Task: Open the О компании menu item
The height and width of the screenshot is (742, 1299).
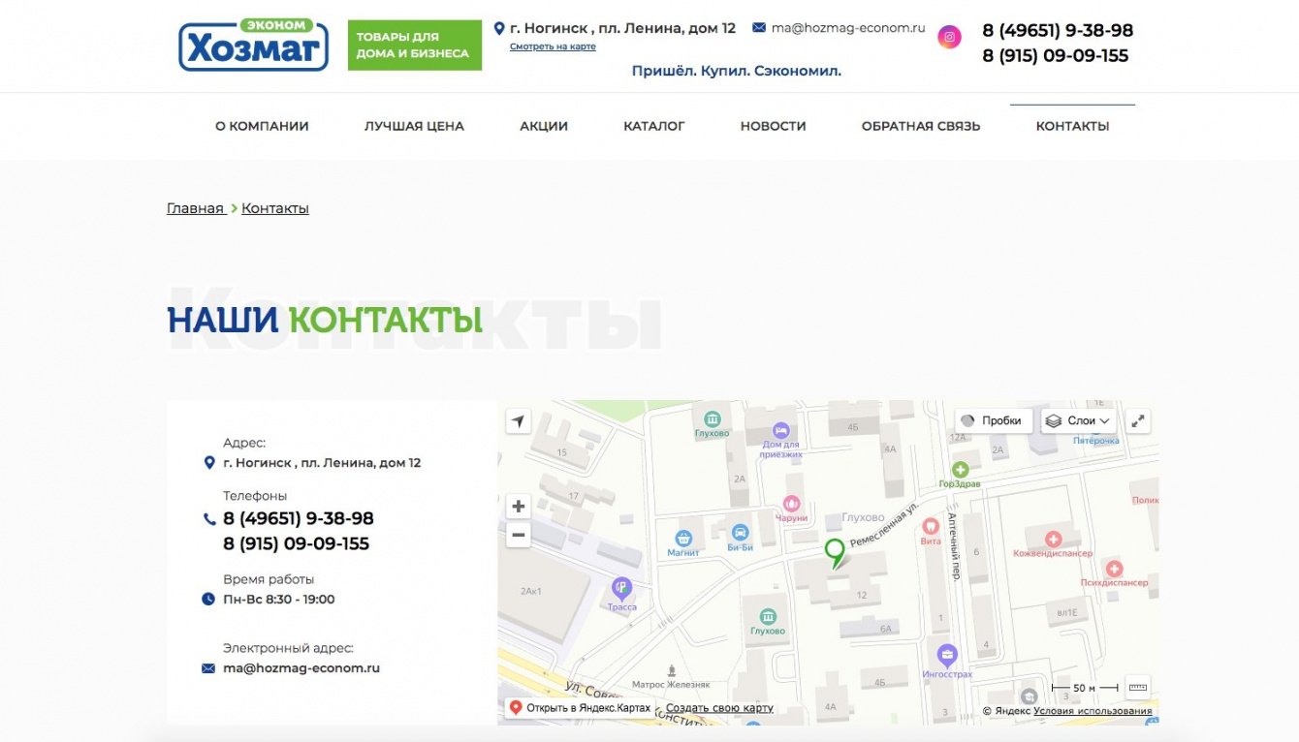Action: 262,126
